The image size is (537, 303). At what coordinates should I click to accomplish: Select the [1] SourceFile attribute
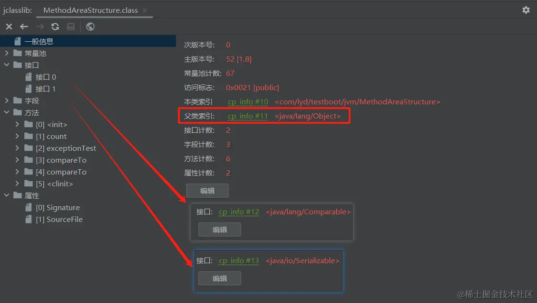[59, 220]
